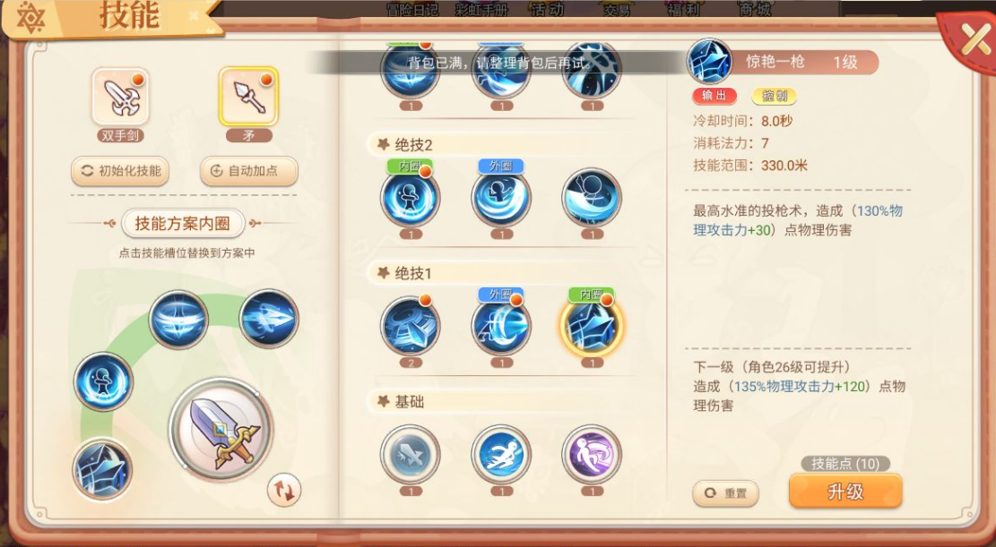This screenshot has height=547, width=996.
Task: Select 绝技1 middle skill tagged 外圈
Action: (x=501, y=326)
